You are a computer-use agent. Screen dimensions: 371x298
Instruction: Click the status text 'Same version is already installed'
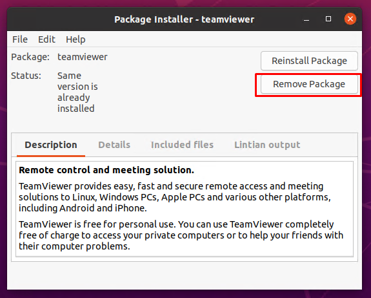click(77, 92)
